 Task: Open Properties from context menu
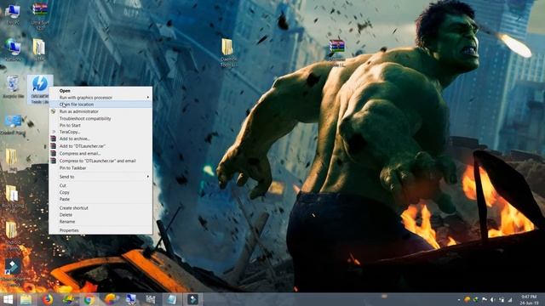click(100, 230)
